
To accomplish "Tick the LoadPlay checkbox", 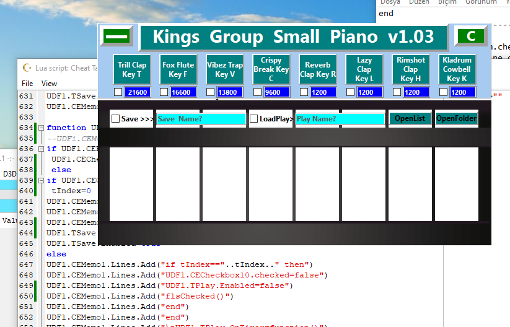I will (x=253, y=119).
